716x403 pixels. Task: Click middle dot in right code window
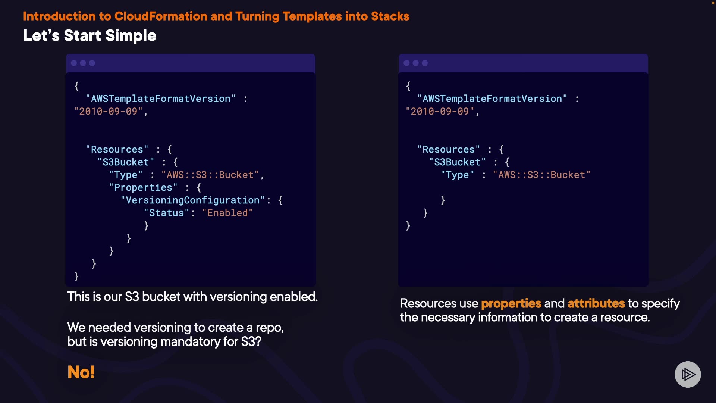click(415, 63)
